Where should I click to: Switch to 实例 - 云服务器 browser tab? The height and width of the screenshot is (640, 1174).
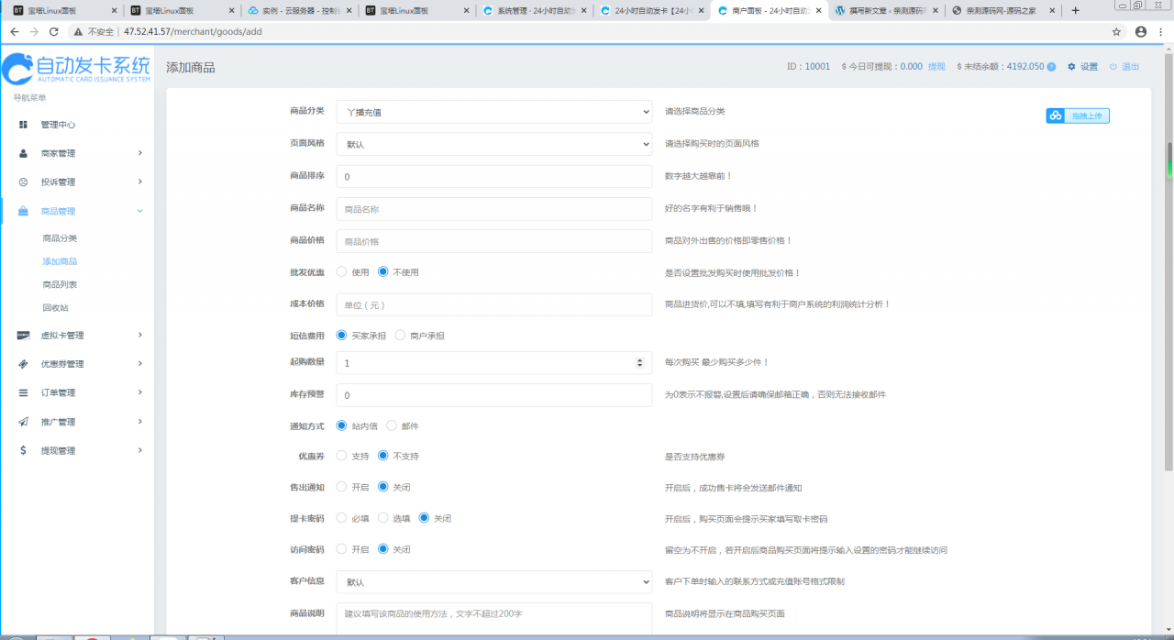300,10
